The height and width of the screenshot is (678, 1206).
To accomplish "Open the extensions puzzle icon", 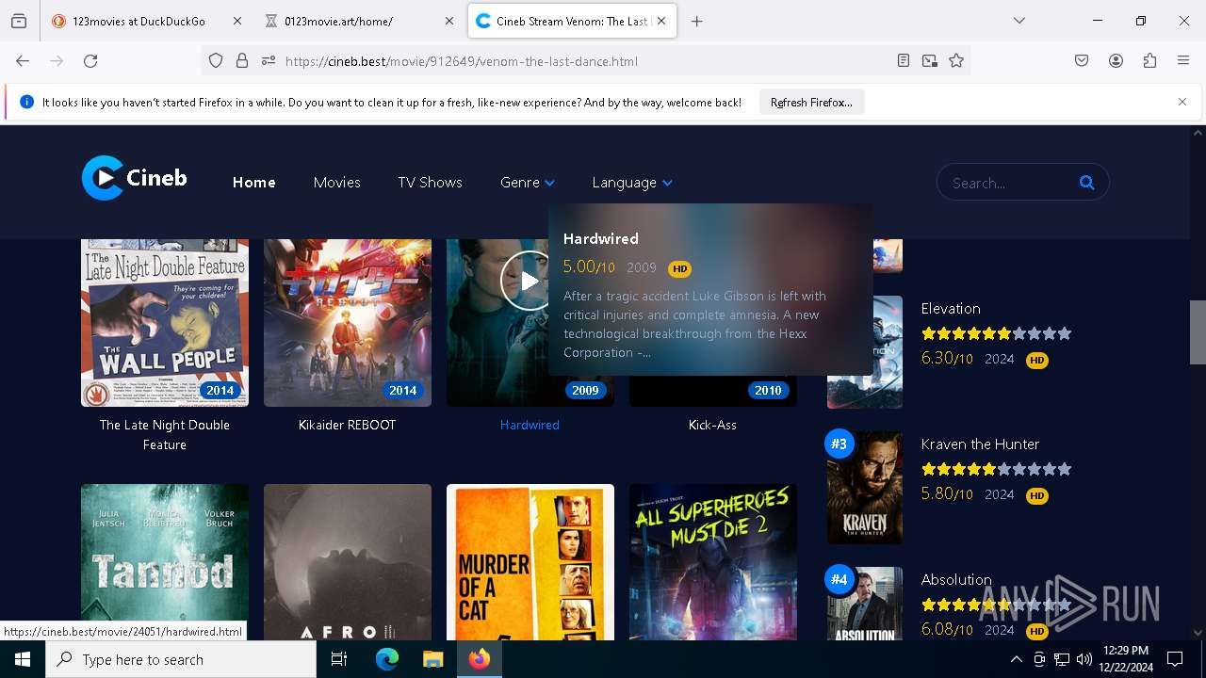I will click(1149, 60).
